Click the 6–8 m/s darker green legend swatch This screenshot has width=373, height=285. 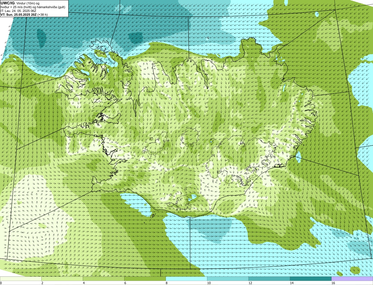(x=145, y=279)
